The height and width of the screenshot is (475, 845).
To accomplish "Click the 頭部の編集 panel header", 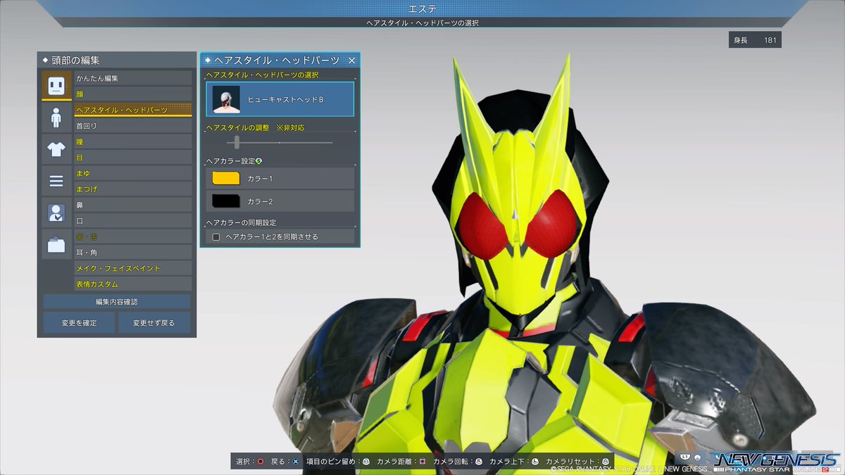I will pos(117,61).
